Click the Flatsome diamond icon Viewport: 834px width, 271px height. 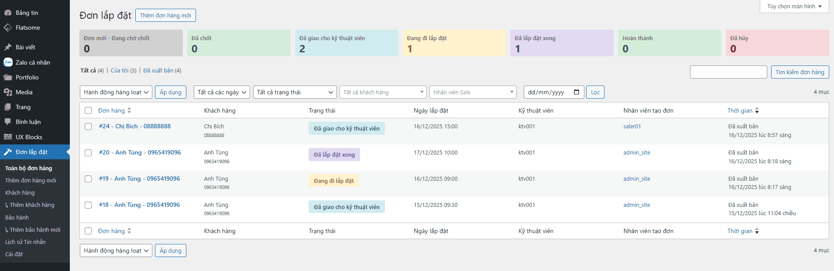pyautogui.click(x=8, y=27)
